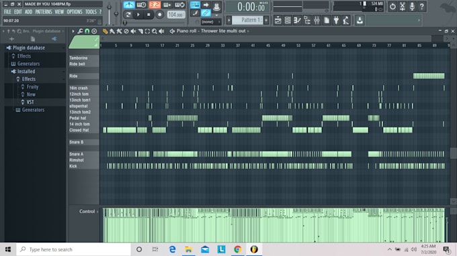This screenshot has width=457, height=256.
Task: Click the circular arrow icon beside the scissors
Action: coord(392,7)
